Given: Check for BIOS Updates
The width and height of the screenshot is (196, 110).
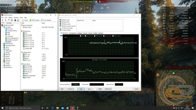Looking at the screenshot, I should (35, 20).
